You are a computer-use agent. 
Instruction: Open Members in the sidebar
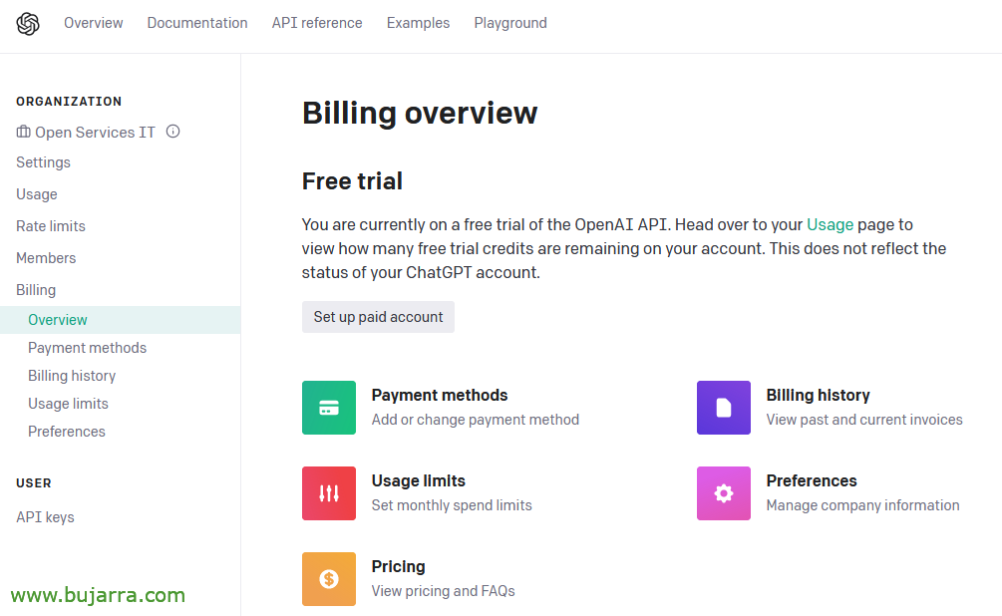[x=46, y=258]
